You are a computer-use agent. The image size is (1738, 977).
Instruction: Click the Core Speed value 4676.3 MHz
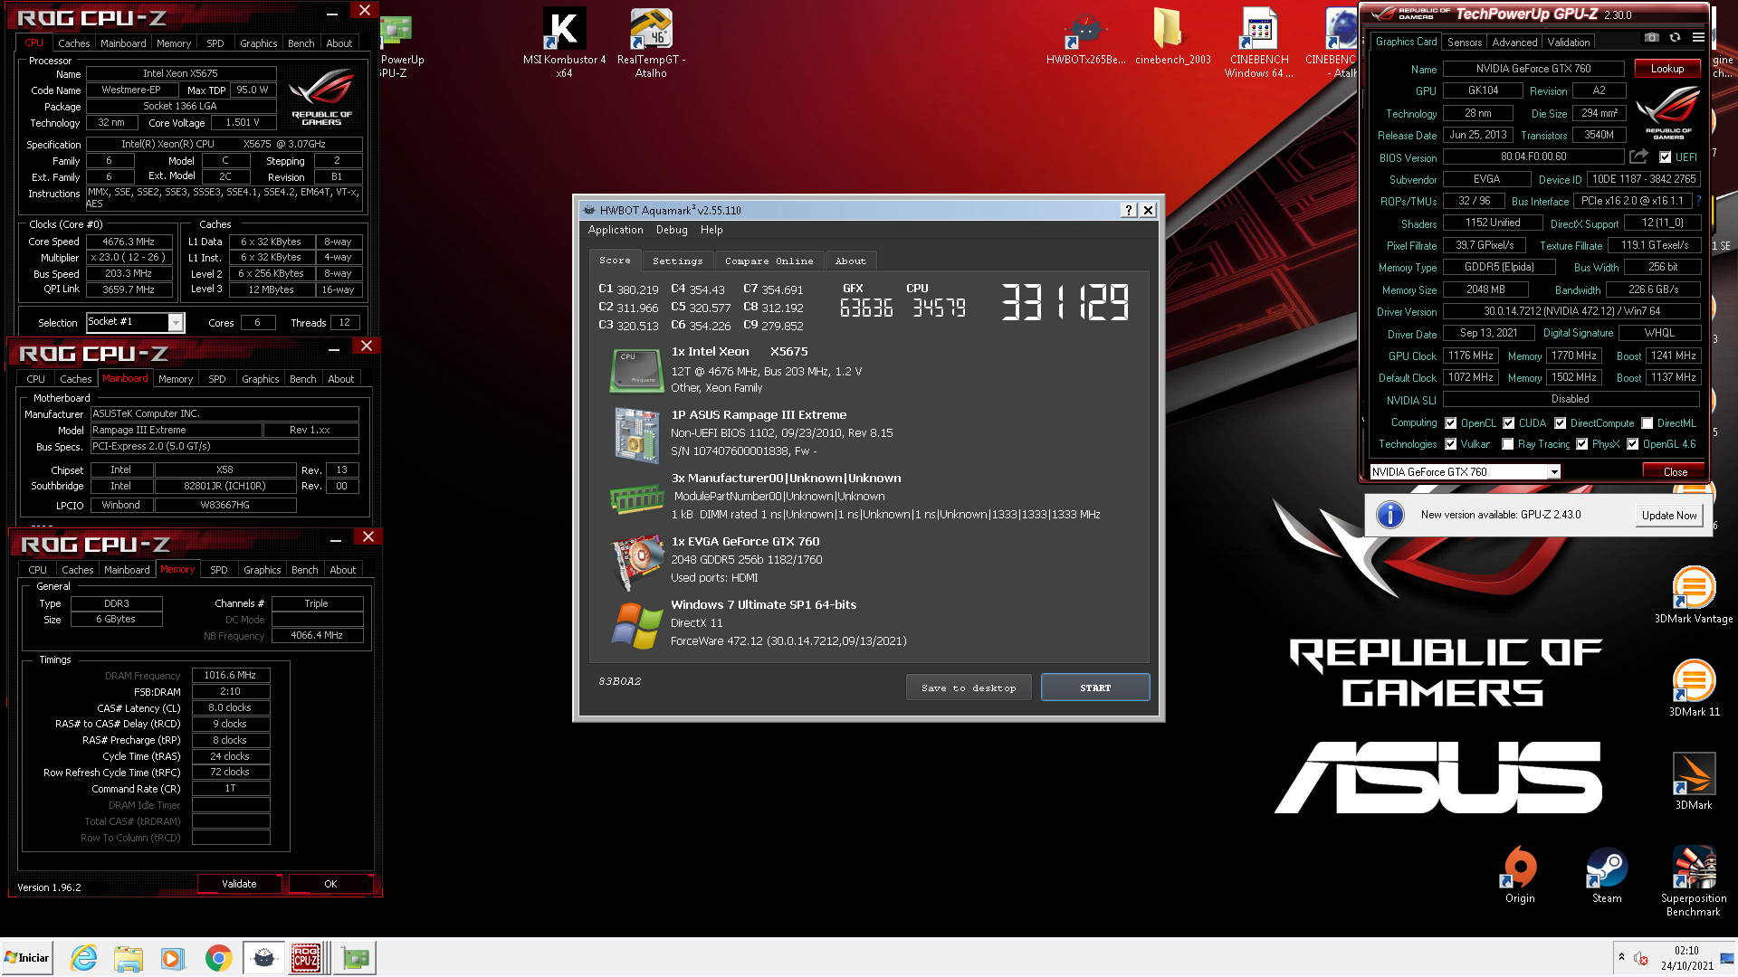(129, 242)
